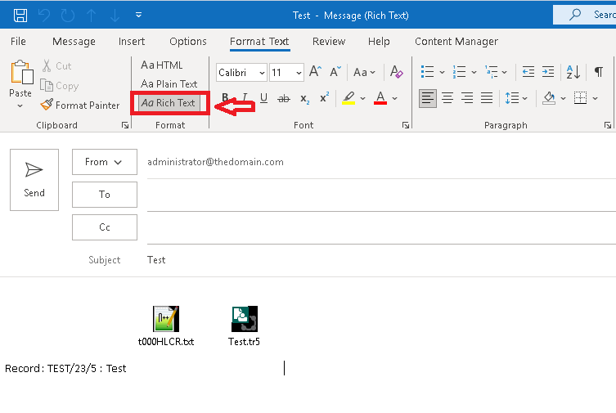The image size is (616, 413).
Task: Expand the font size dropdown
Action: tap(298, 73)
